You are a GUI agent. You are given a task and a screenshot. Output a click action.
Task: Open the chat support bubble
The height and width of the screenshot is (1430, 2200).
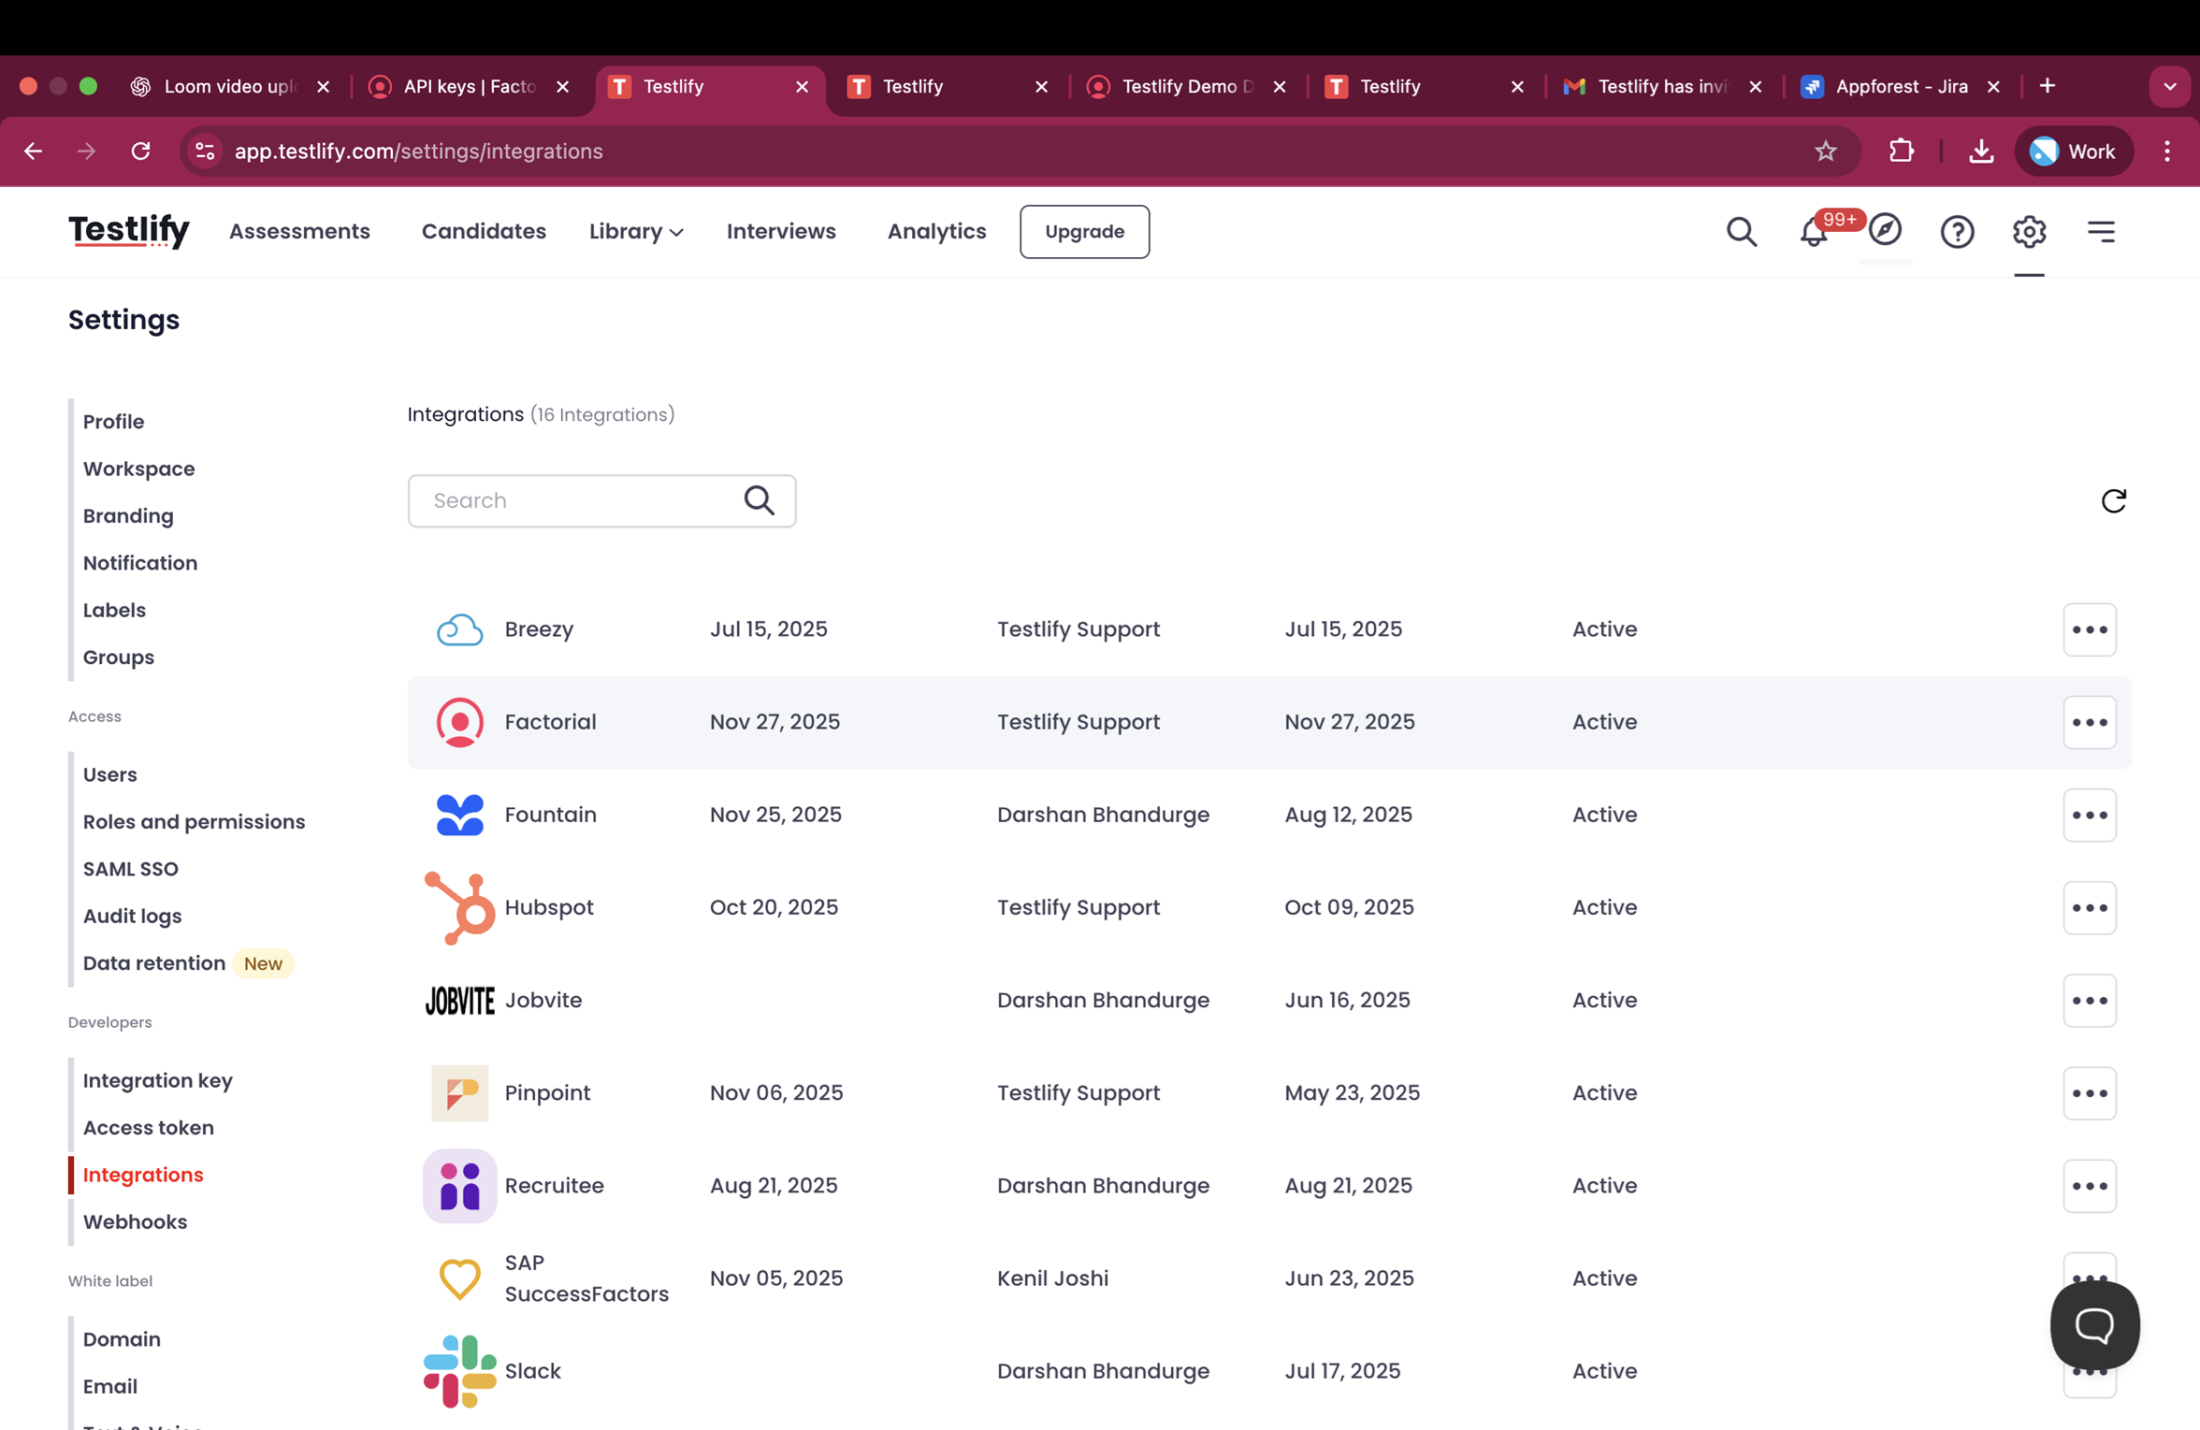pos(2094,1325)
